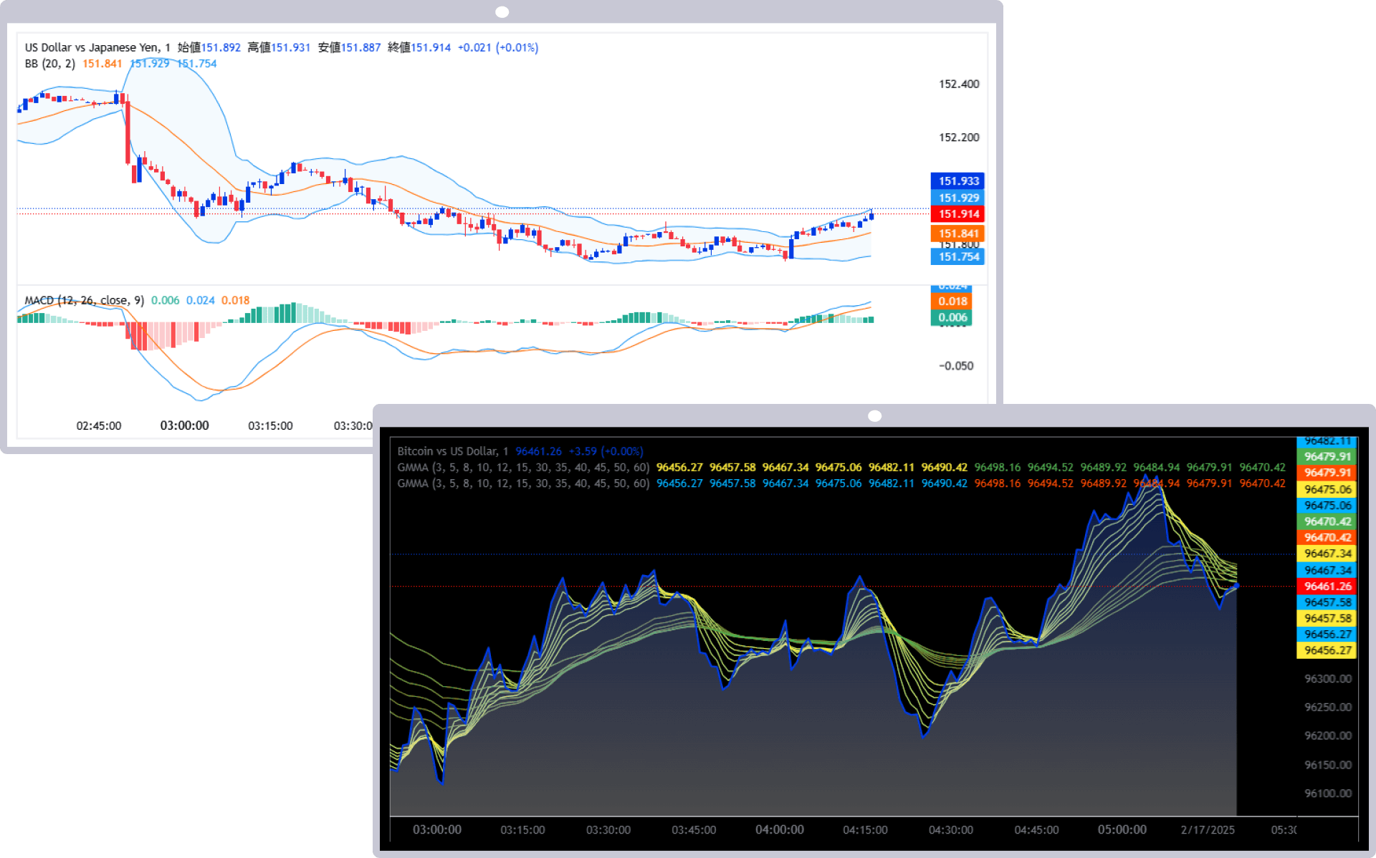Screen dimensions: 1376x858
Task: Click 04:00:00 on the Bitcoin time axis
Action: click(780, 829)
